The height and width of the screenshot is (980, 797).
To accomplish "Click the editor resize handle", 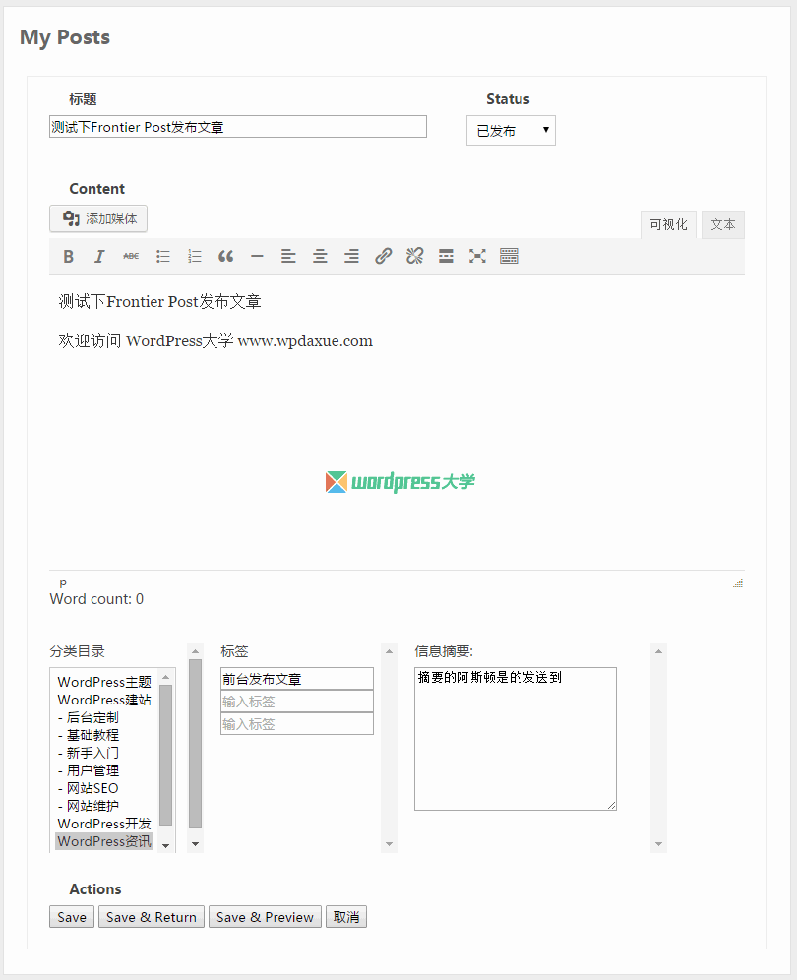I will pyautogui.click(x=738, y=583).
